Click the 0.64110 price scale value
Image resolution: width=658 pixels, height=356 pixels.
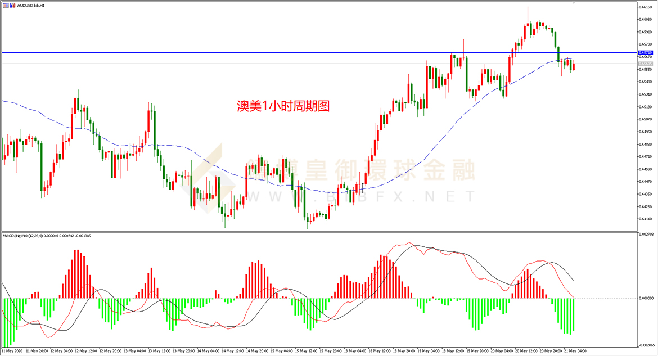tap(646, 219)
